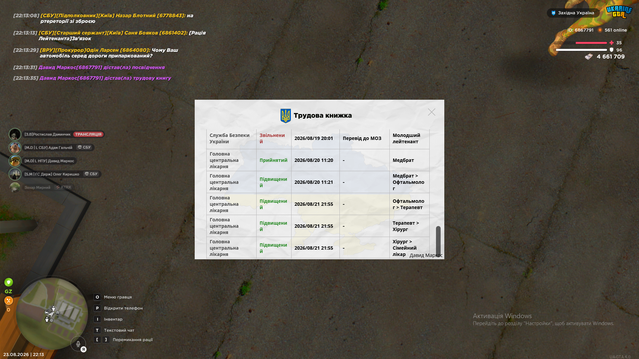This screenshot has height=359, width=639.
Task: Click the Перемикання рації hint
Action: pos(132,340)
